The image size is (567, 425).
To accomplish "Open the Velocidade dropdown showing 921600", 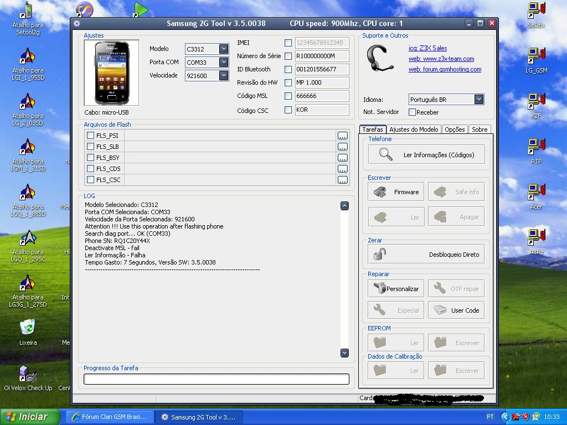I will 224,75.
